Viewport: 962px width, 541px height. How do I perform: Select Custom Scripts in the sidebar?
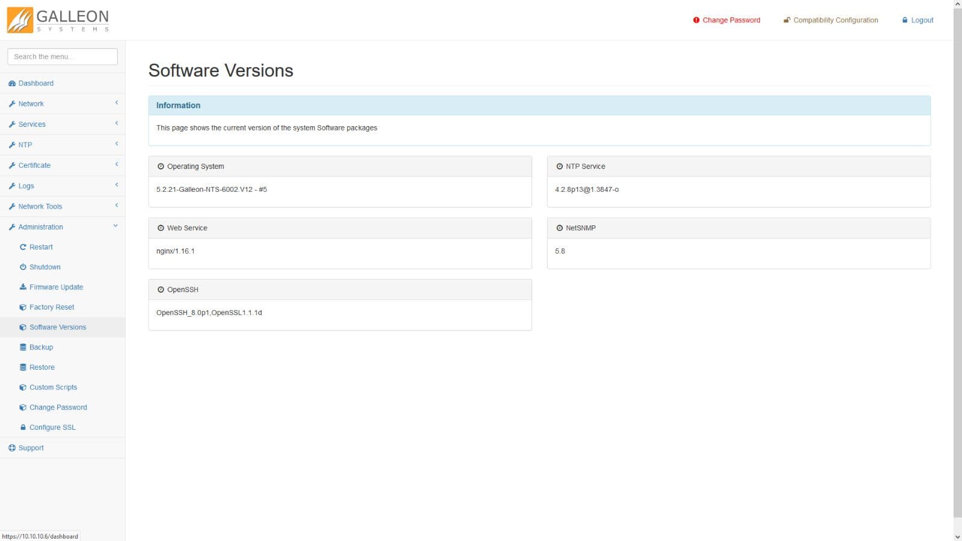53,388
